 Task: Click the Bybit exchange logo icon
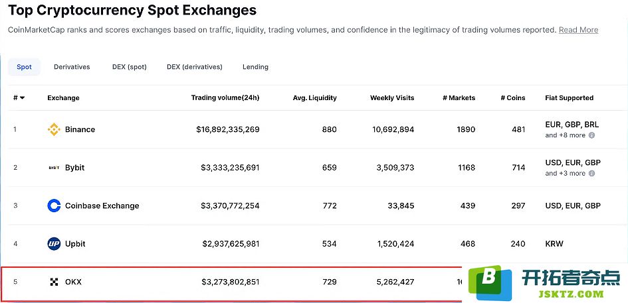click(54, 168)
